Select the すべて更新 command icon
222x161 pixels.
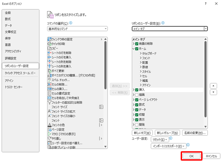coord(49,71)
